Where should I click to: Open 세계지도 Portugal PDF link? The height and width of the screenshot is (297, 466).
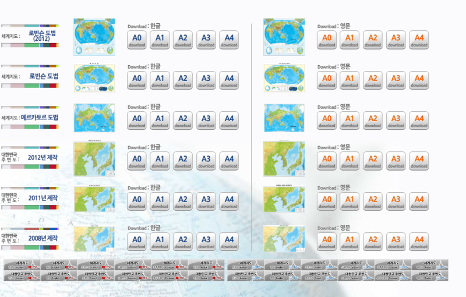click(x=170, y=265)
